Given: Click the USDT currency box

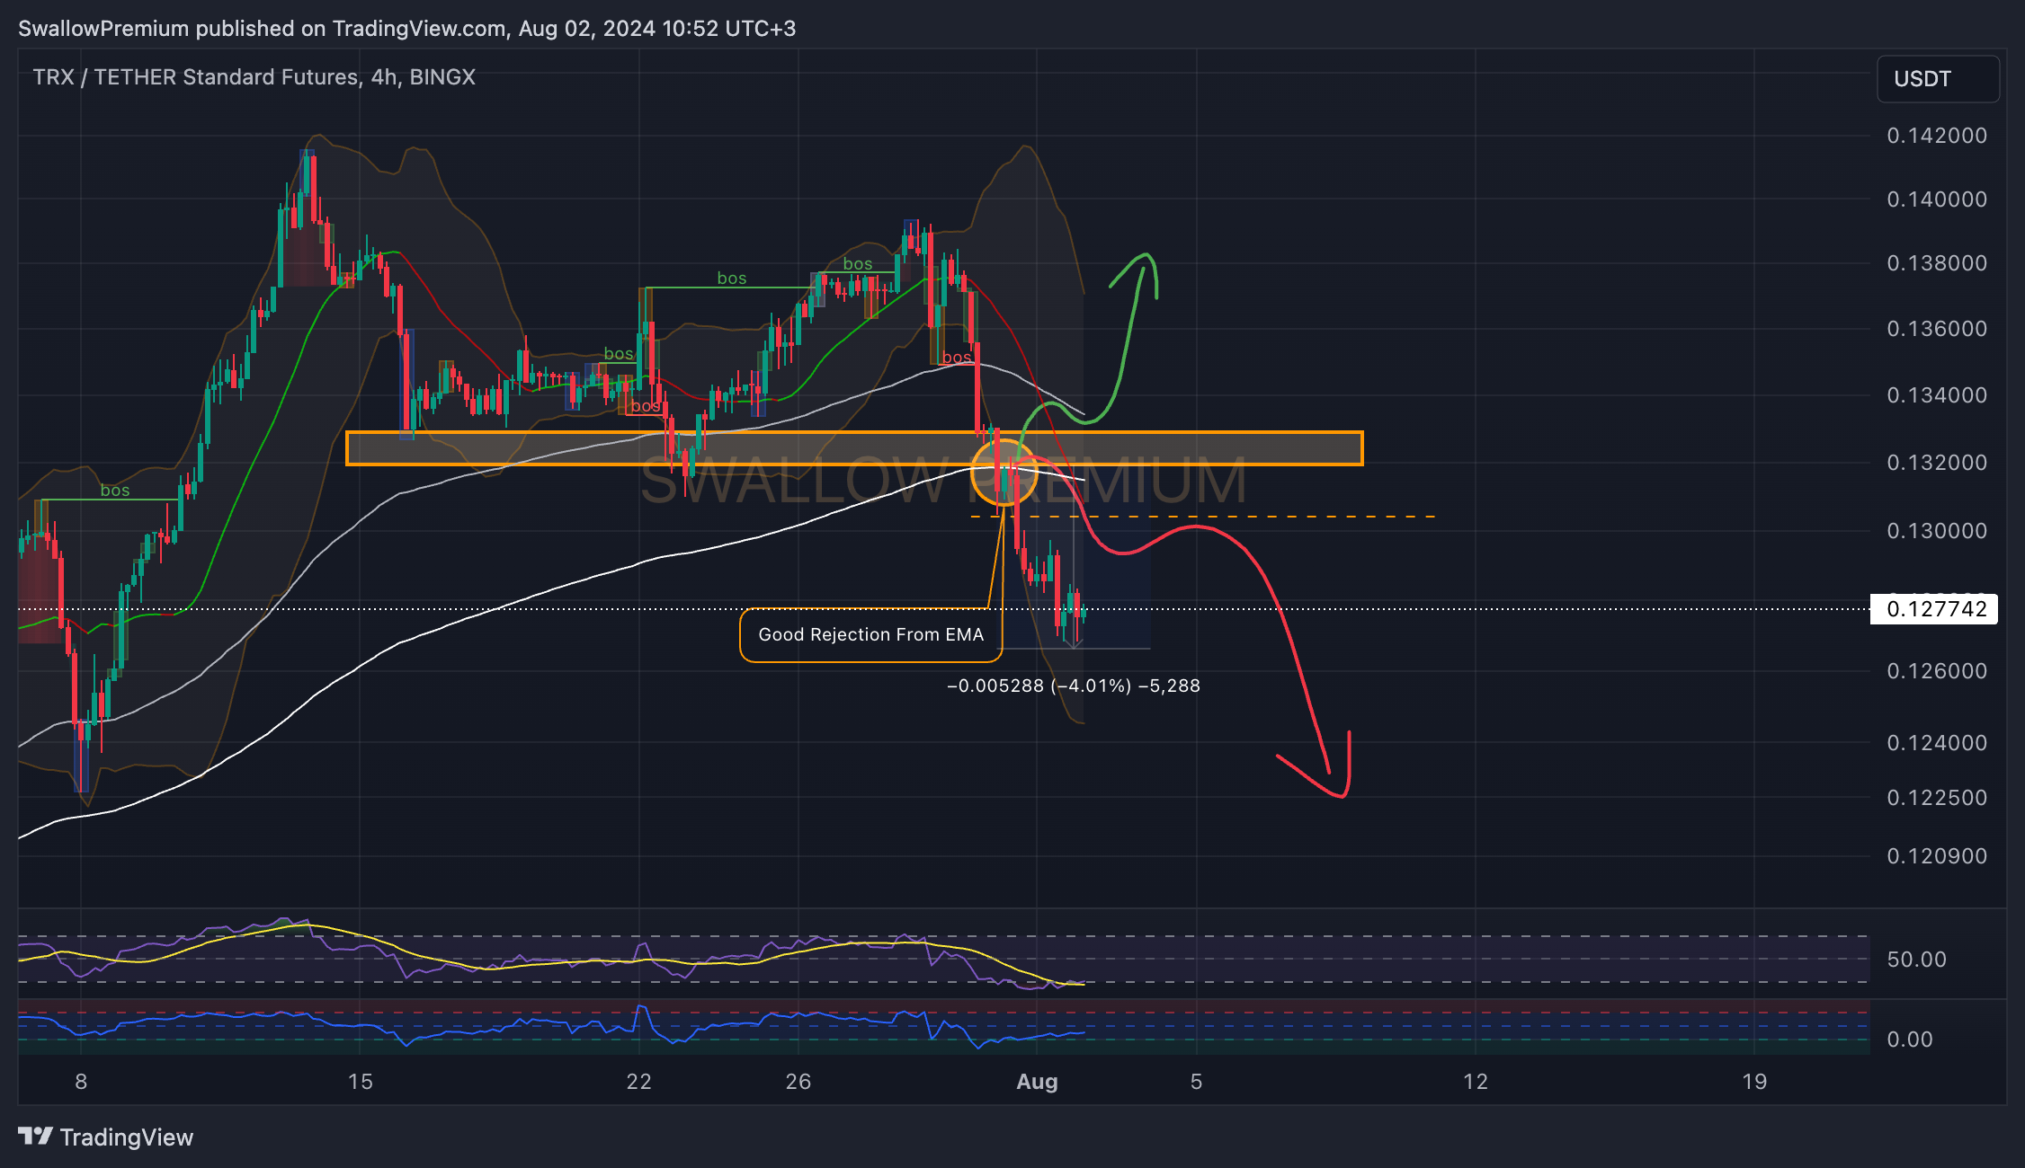Looking at the screenshot, I should point(1938,79).
